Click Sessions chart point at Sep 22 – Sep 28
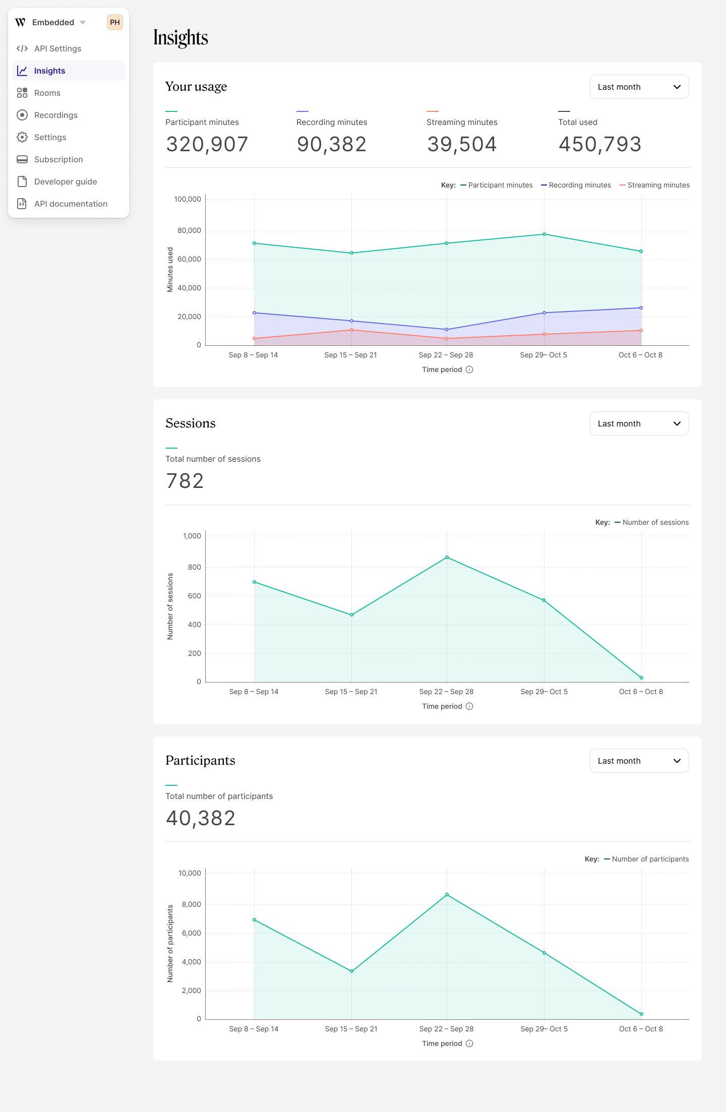 [x=447, y=557]
